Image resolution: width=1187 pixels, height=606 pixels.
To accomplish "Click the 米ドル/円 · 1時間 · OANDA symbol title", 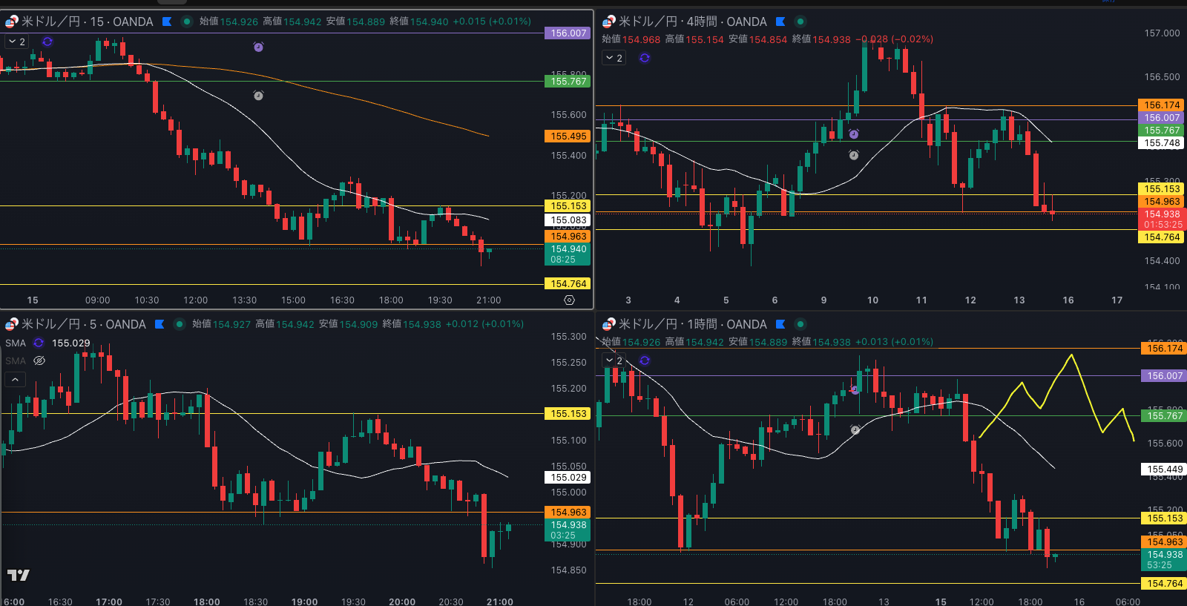I will (692, 324).
